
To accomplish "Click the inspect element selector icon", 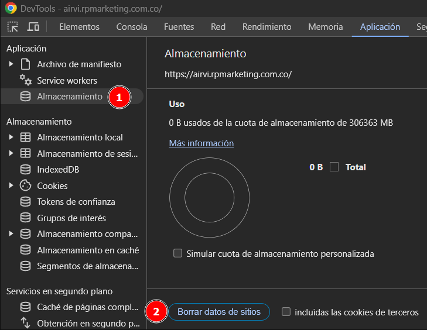I will pyautogui.click(x=13, y=27).
